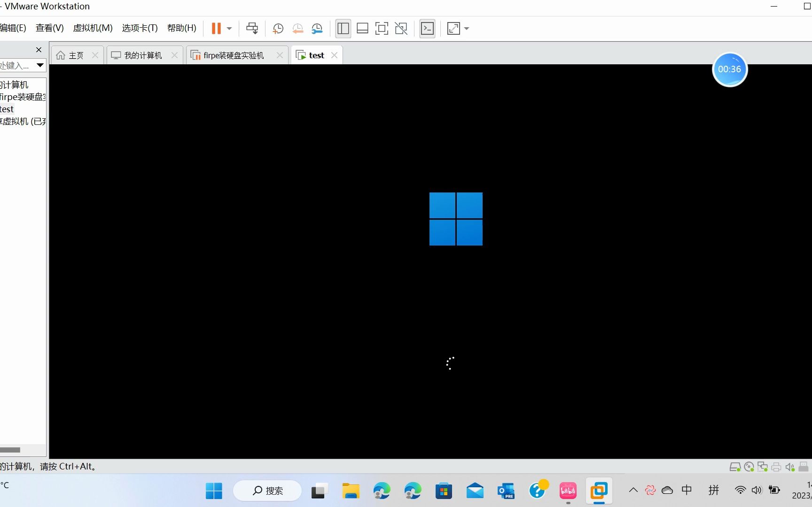Switch to the firpe装硬盘实验机 tab
812x507 pixels.
click(x=232, y=55)
